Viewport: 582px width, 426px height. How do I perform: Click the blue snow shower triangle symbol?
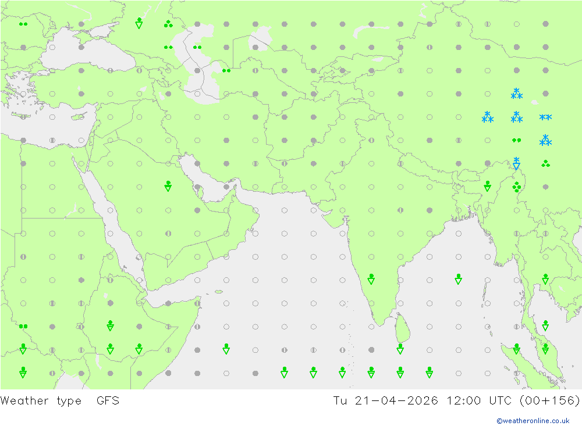[x=516, y=163]
